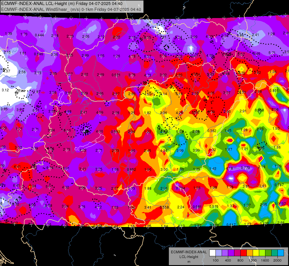Click the wind shear value 3.61
Screen dimensions: 289x266
(246, 186)
